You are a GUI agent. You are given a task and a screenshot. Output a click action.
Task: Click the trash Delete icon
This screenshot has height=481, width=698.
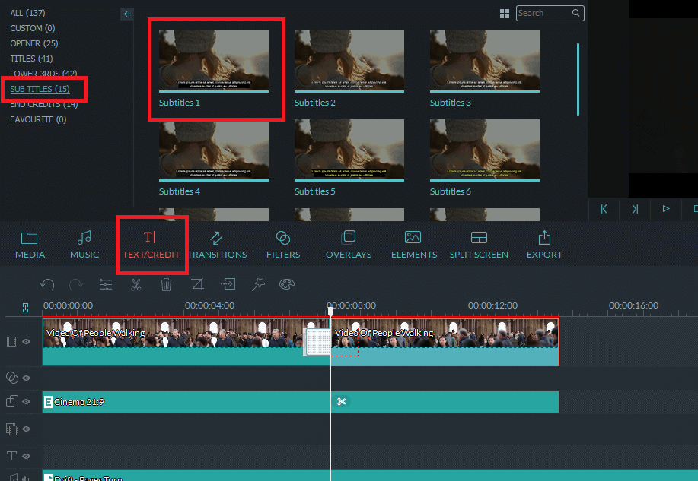coord(166,284)
